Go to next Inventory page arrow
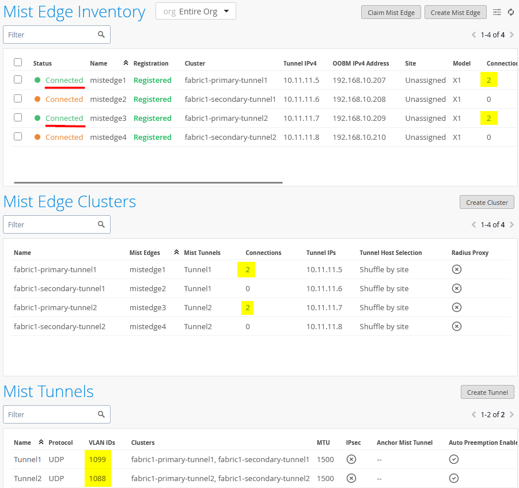Viewport: 519px width, 488px height. tap(512, 35)
